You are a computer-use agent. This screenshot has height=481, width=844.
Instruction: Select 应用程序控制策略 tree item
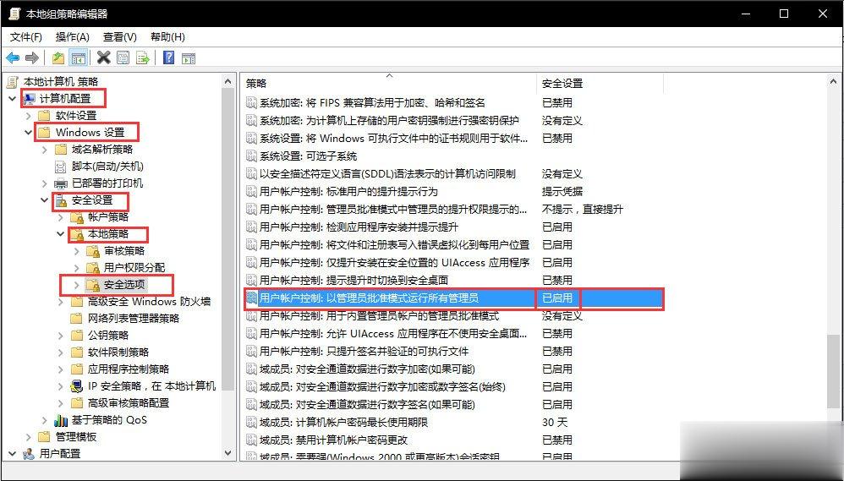(x=129, y=369)
